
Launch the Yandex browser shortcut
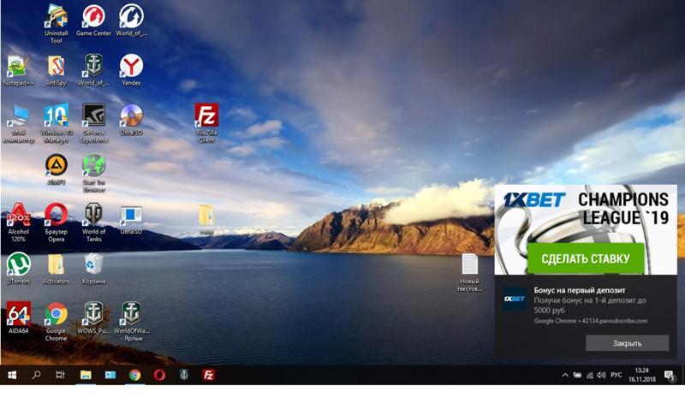coord(131,70)
